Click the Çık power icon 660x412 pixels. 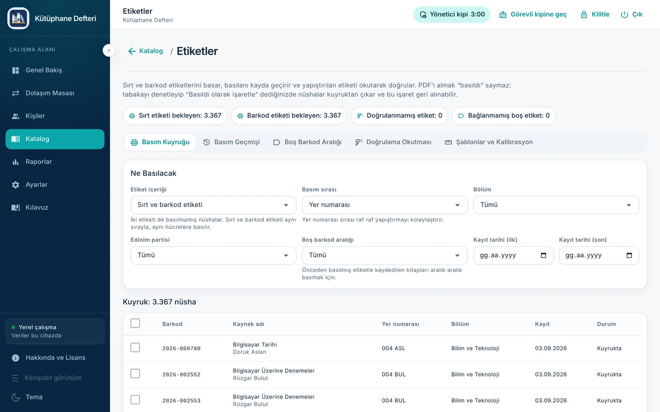(624, 14)
